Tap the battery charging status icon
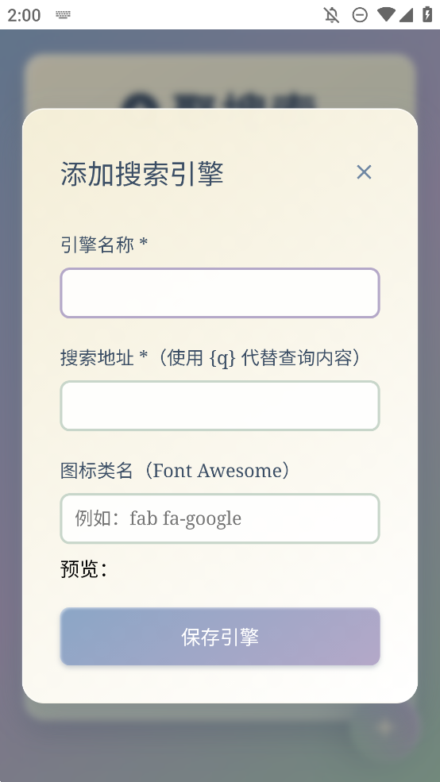Viewport: 440px width, 782px height. pos(427,14)
